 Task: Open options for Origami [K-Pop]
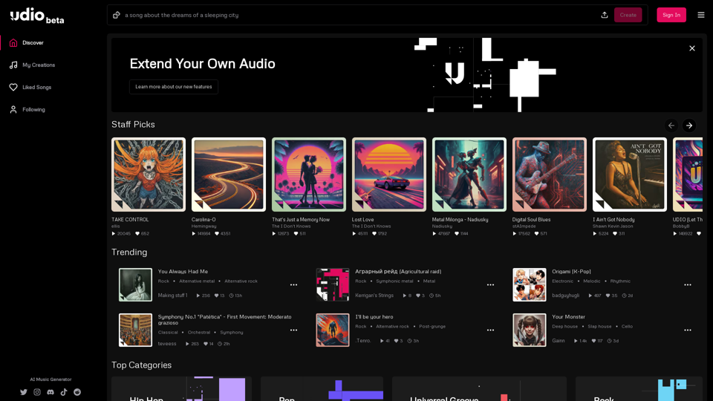[x=688, y=285]
